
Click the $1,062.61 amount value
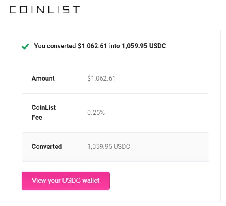tap(101, 79)
